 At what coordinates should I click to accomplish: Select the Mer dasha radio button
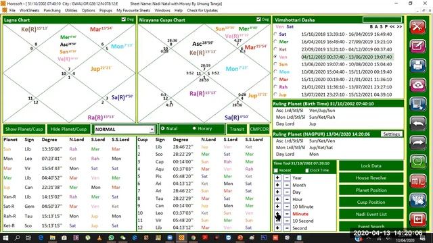[x=275, y=42]
